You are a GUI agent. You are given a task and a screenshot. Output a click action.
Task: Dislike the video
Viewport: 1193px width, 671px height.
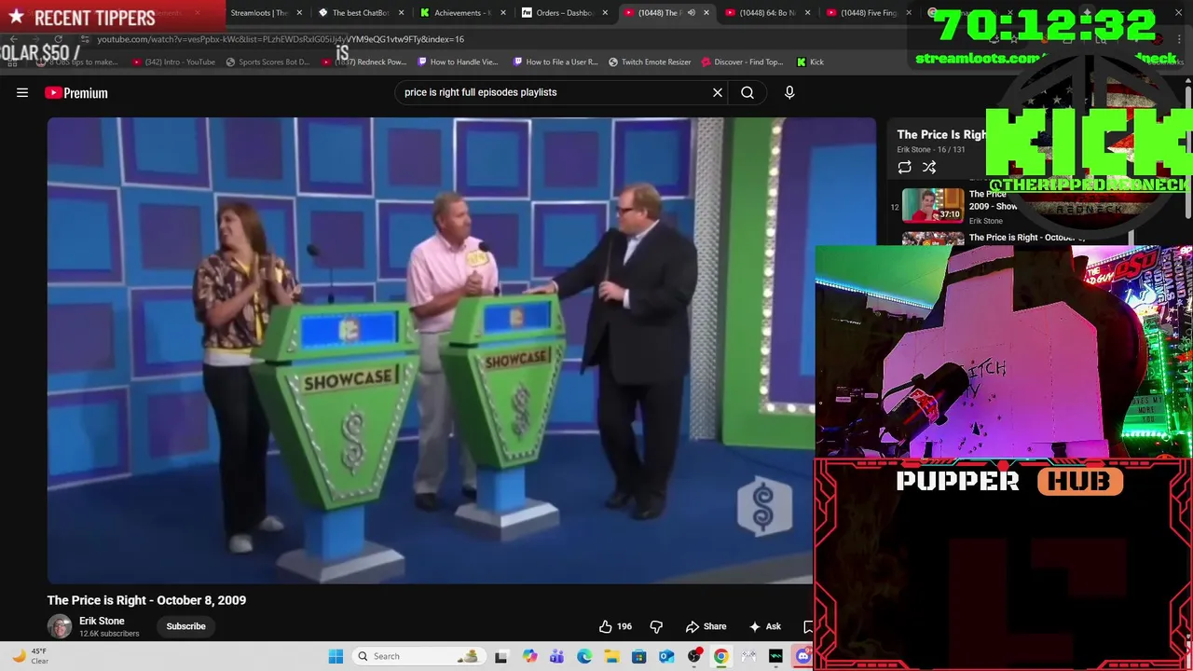(x=656, y=626)
